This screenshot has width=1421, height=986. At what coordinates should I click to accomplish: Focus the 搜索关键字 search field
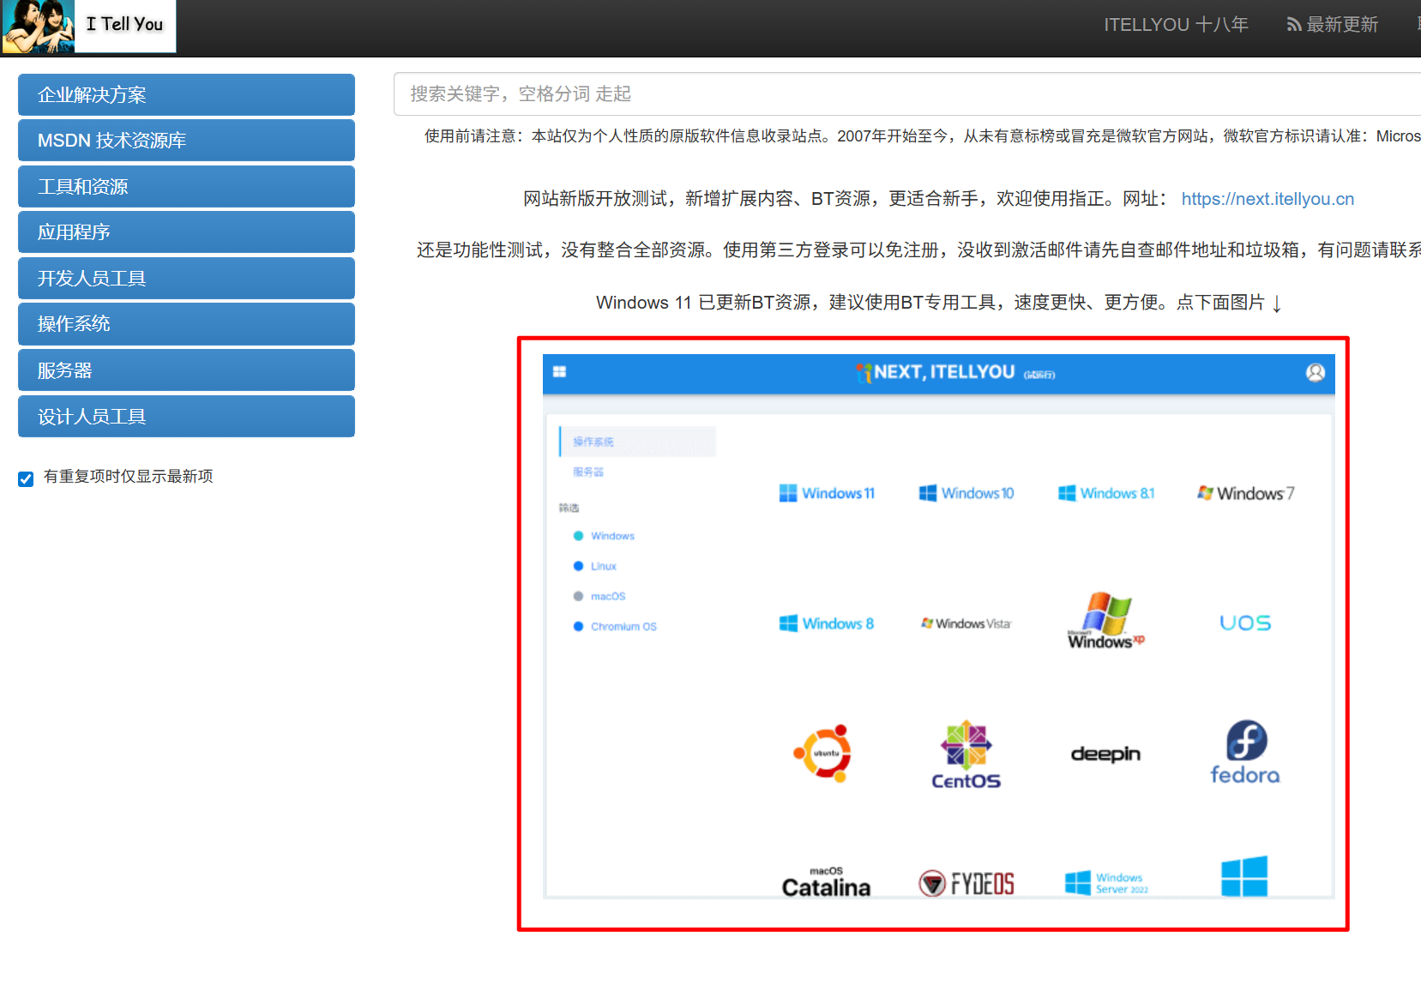click(906, 93)
